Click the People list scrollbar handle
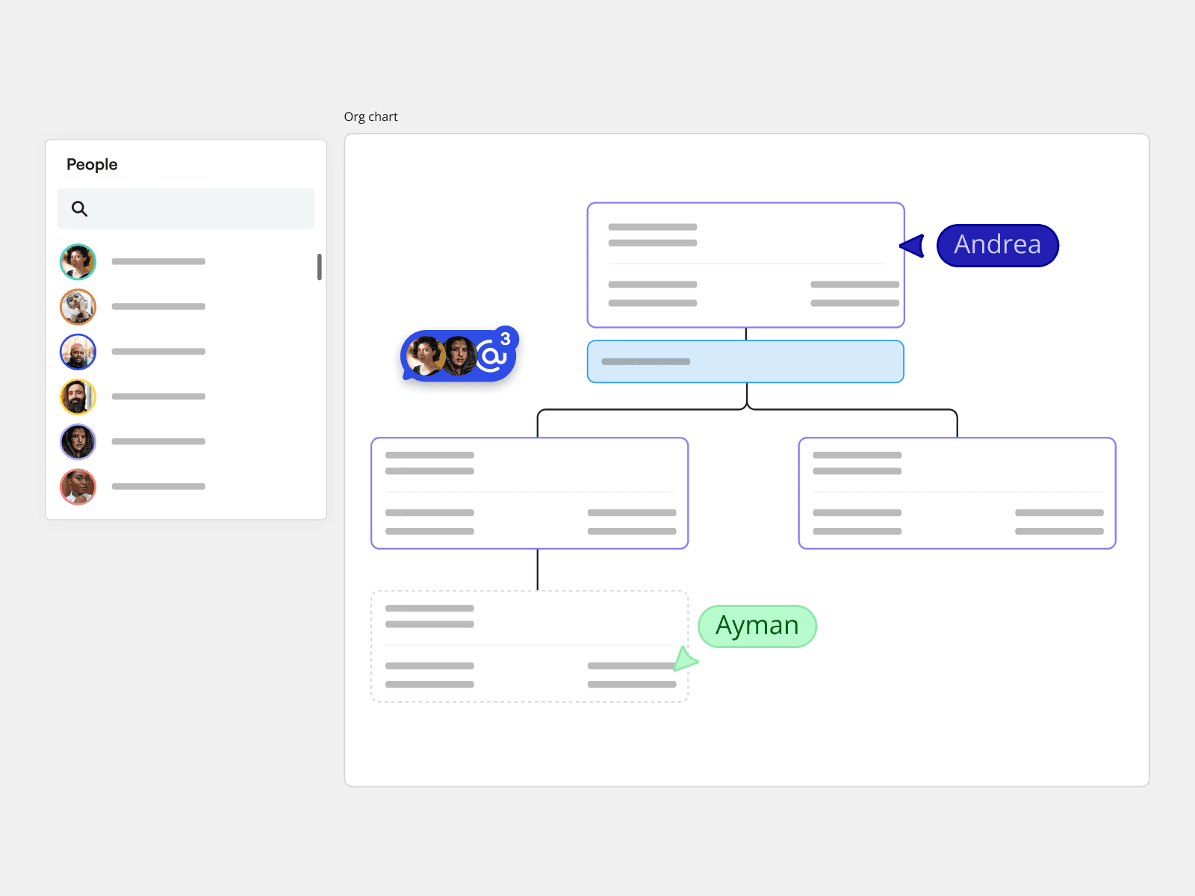 point(320,267)
